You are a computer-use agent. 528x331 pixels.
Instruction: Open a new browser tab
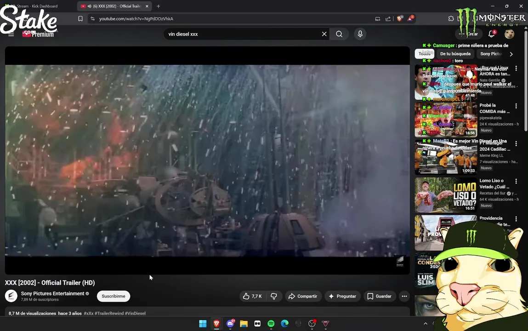point(158,6)
